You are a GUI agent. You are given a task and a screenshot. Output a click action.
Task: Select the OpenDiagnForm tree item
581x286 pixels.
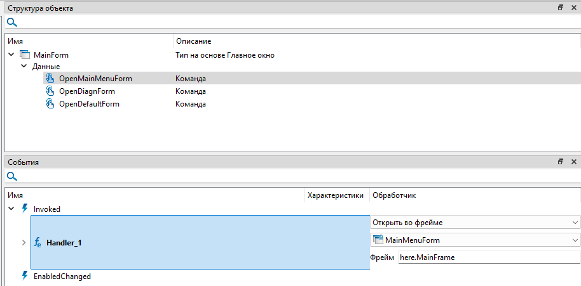click(86, 91)
